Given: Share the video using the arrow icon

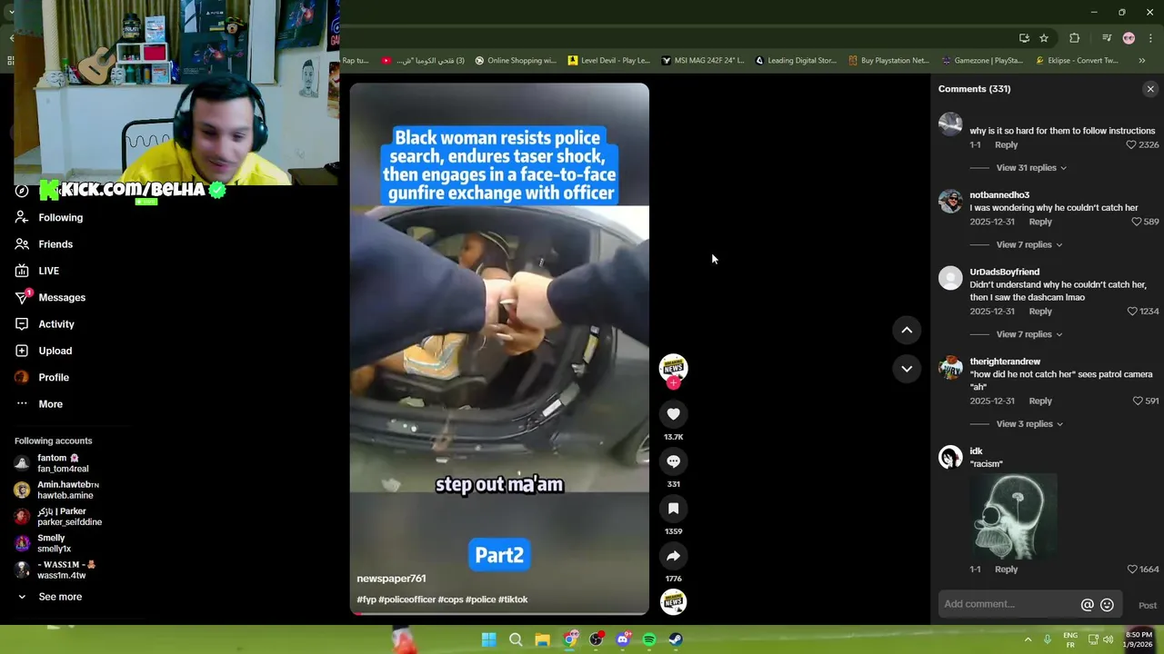Looking at the screenshot, I should click(673, 556).
